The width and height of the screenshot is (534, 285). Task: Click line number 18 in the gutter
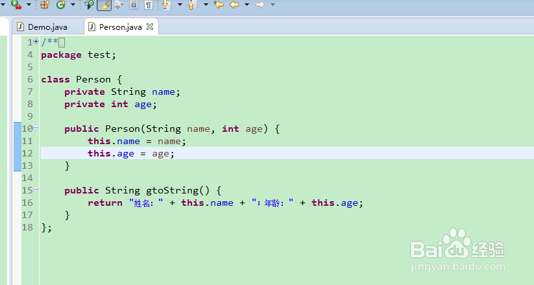tap(28, 227)
